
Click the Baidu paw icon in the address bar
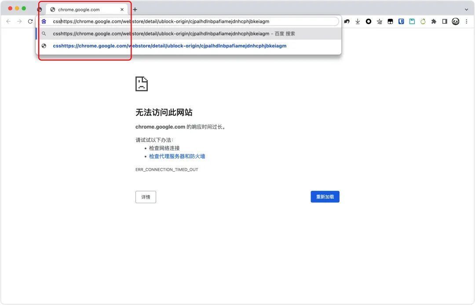pyautogui.click(x=44, y=22)
